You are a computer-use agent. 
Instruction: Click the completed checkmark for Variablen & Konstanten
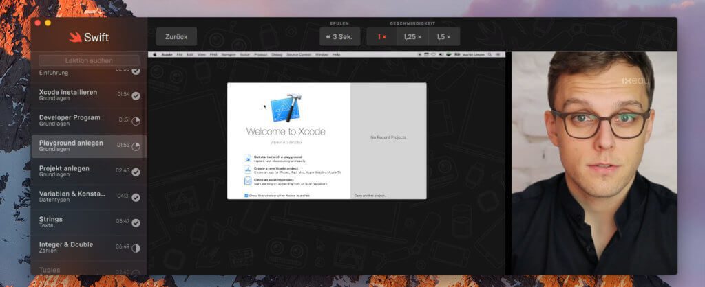tap(136, 198)
